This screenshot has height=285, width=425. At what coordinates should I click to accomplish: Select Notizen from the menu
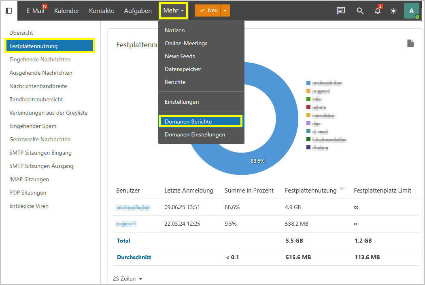coord(201,30)
